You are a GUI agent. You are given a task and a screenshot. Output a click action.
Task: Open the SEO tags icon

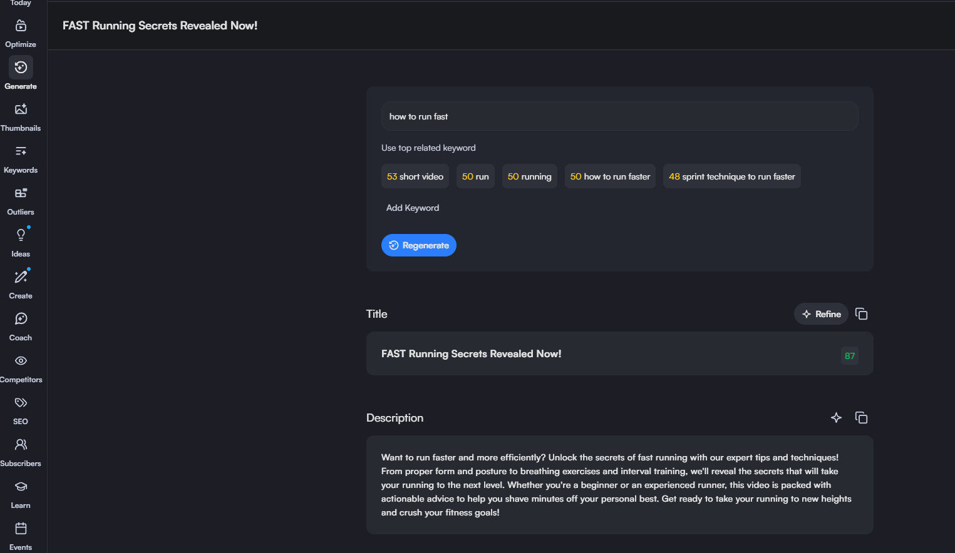click(x=21, y=403)
